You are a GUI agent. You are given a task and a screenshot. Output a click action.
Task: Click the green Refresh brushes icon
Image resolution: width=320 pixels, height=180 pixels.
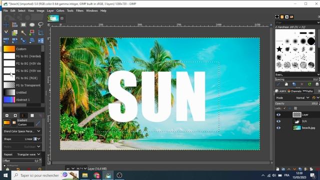(309, 84)
